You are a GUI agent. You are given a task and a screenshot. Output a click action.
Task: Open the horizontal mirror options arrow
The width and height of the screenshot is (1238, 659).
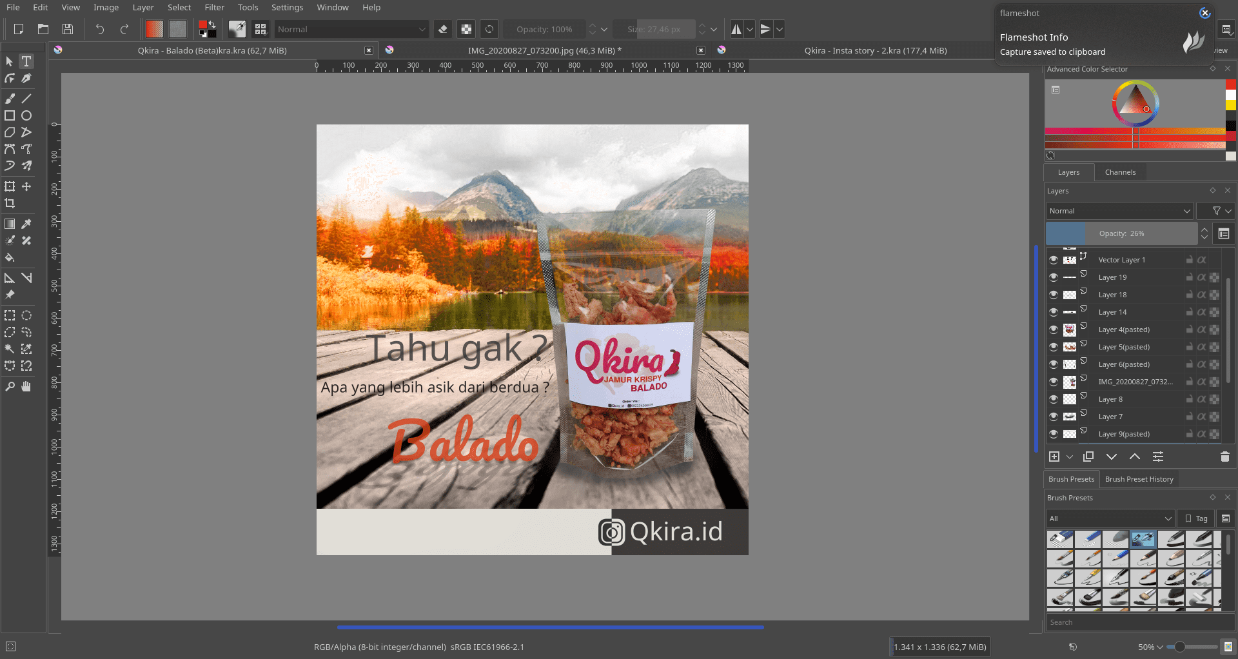750,29
